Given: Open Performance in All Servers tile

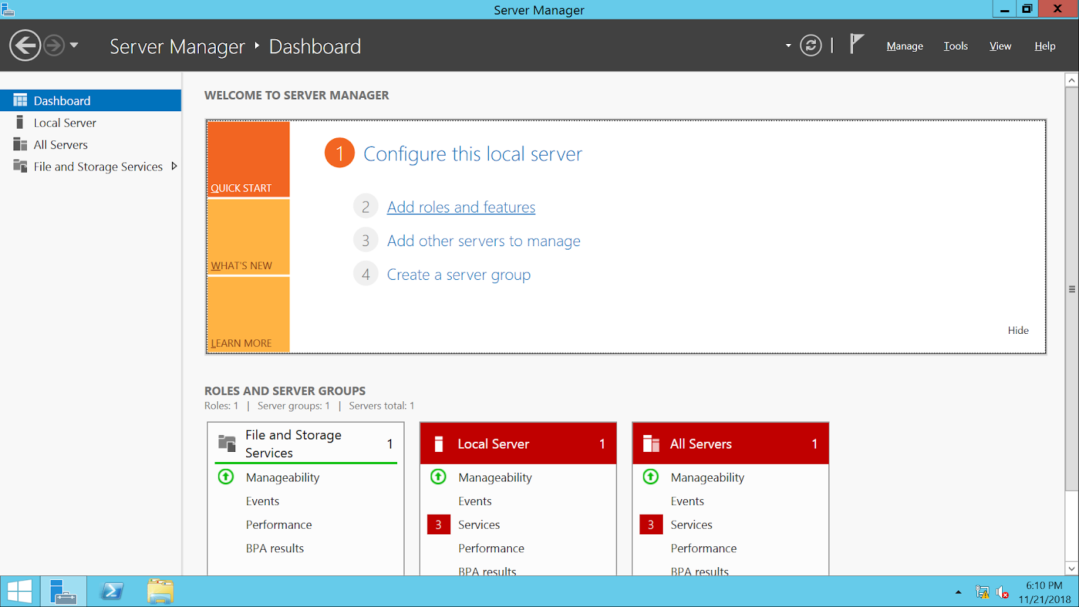Looking at the screenshot, I should (703, 548).
